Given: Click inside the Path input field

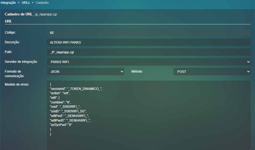Looking at the screenshot, I should [x=149, y=52].
